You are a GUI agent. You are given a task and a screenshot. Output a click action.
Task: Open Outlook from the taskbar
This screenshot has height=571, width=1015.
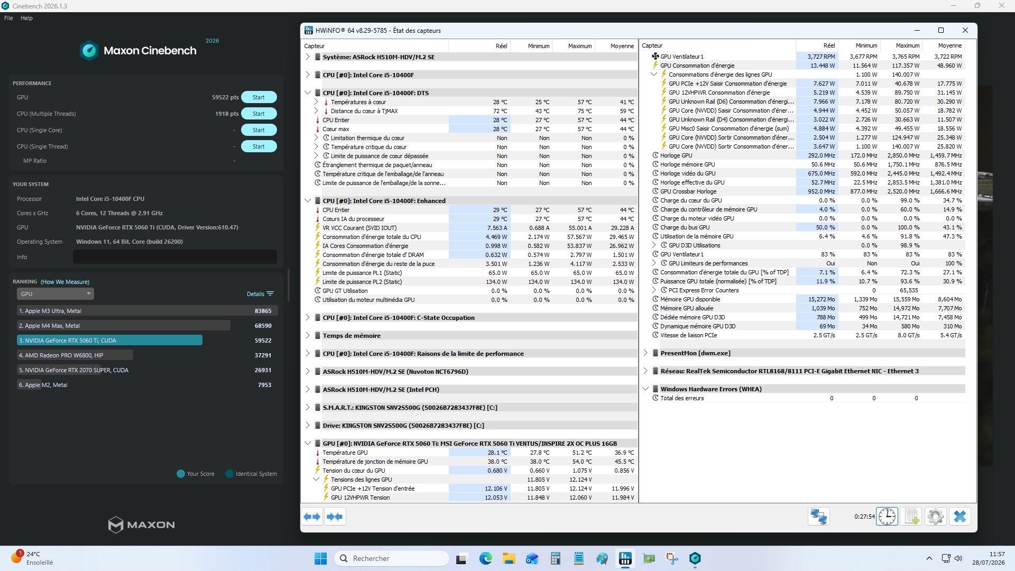pyautogui.click(x=532, y=558)
